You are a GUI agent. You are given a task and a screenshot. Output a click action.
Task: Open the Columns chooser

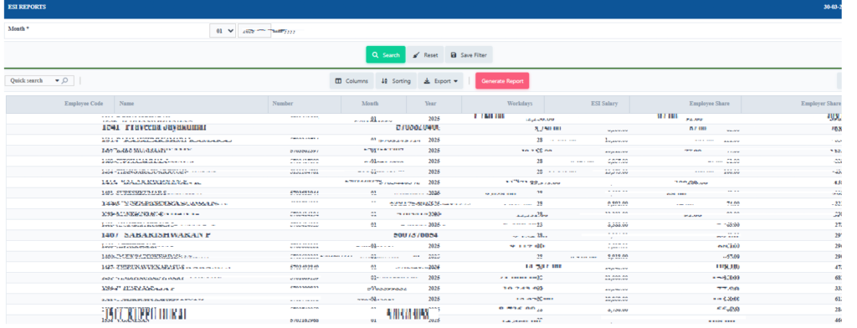tap(352, 81)
